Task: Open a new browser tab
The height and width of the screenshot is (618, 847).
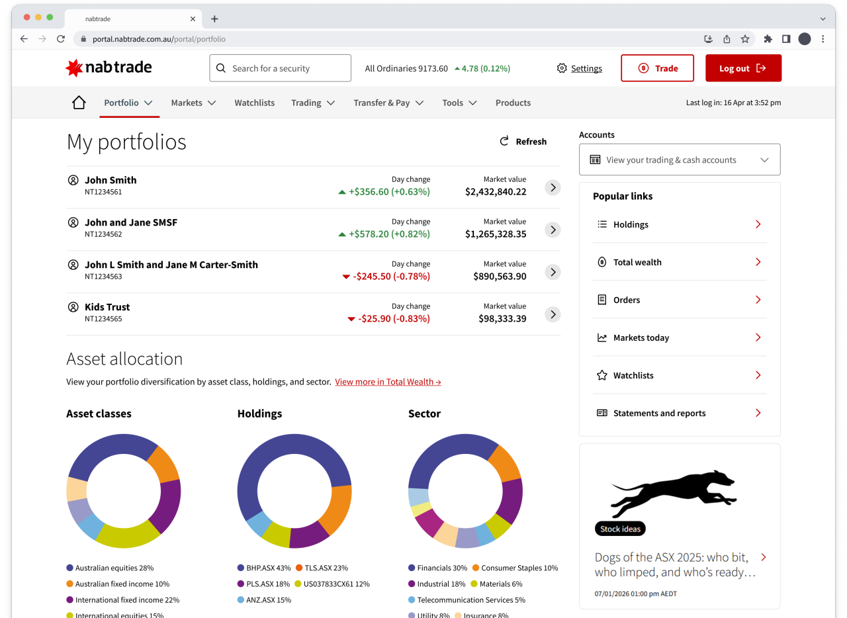Action: click(x=214, y=19)
